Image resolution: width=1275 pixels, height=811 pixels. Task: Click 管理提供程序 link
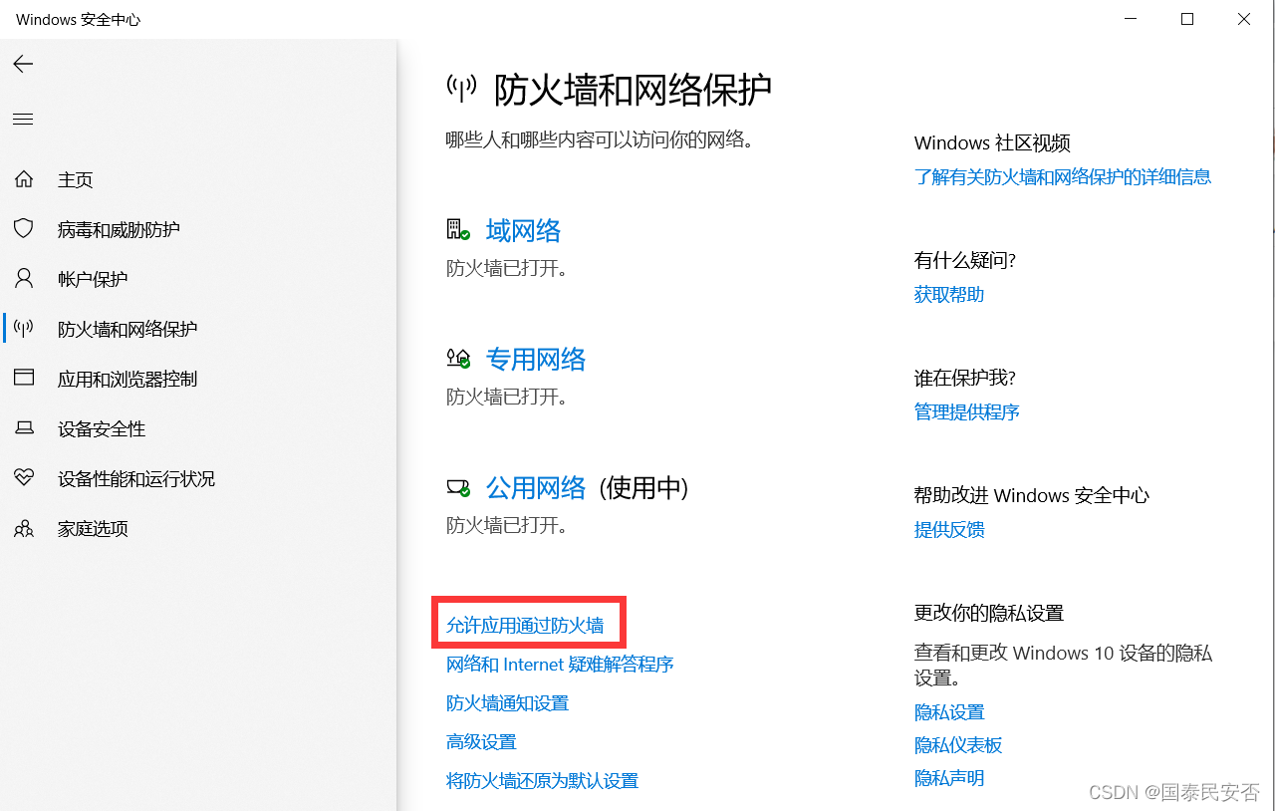pyautogui.click(x=967, y=412)
